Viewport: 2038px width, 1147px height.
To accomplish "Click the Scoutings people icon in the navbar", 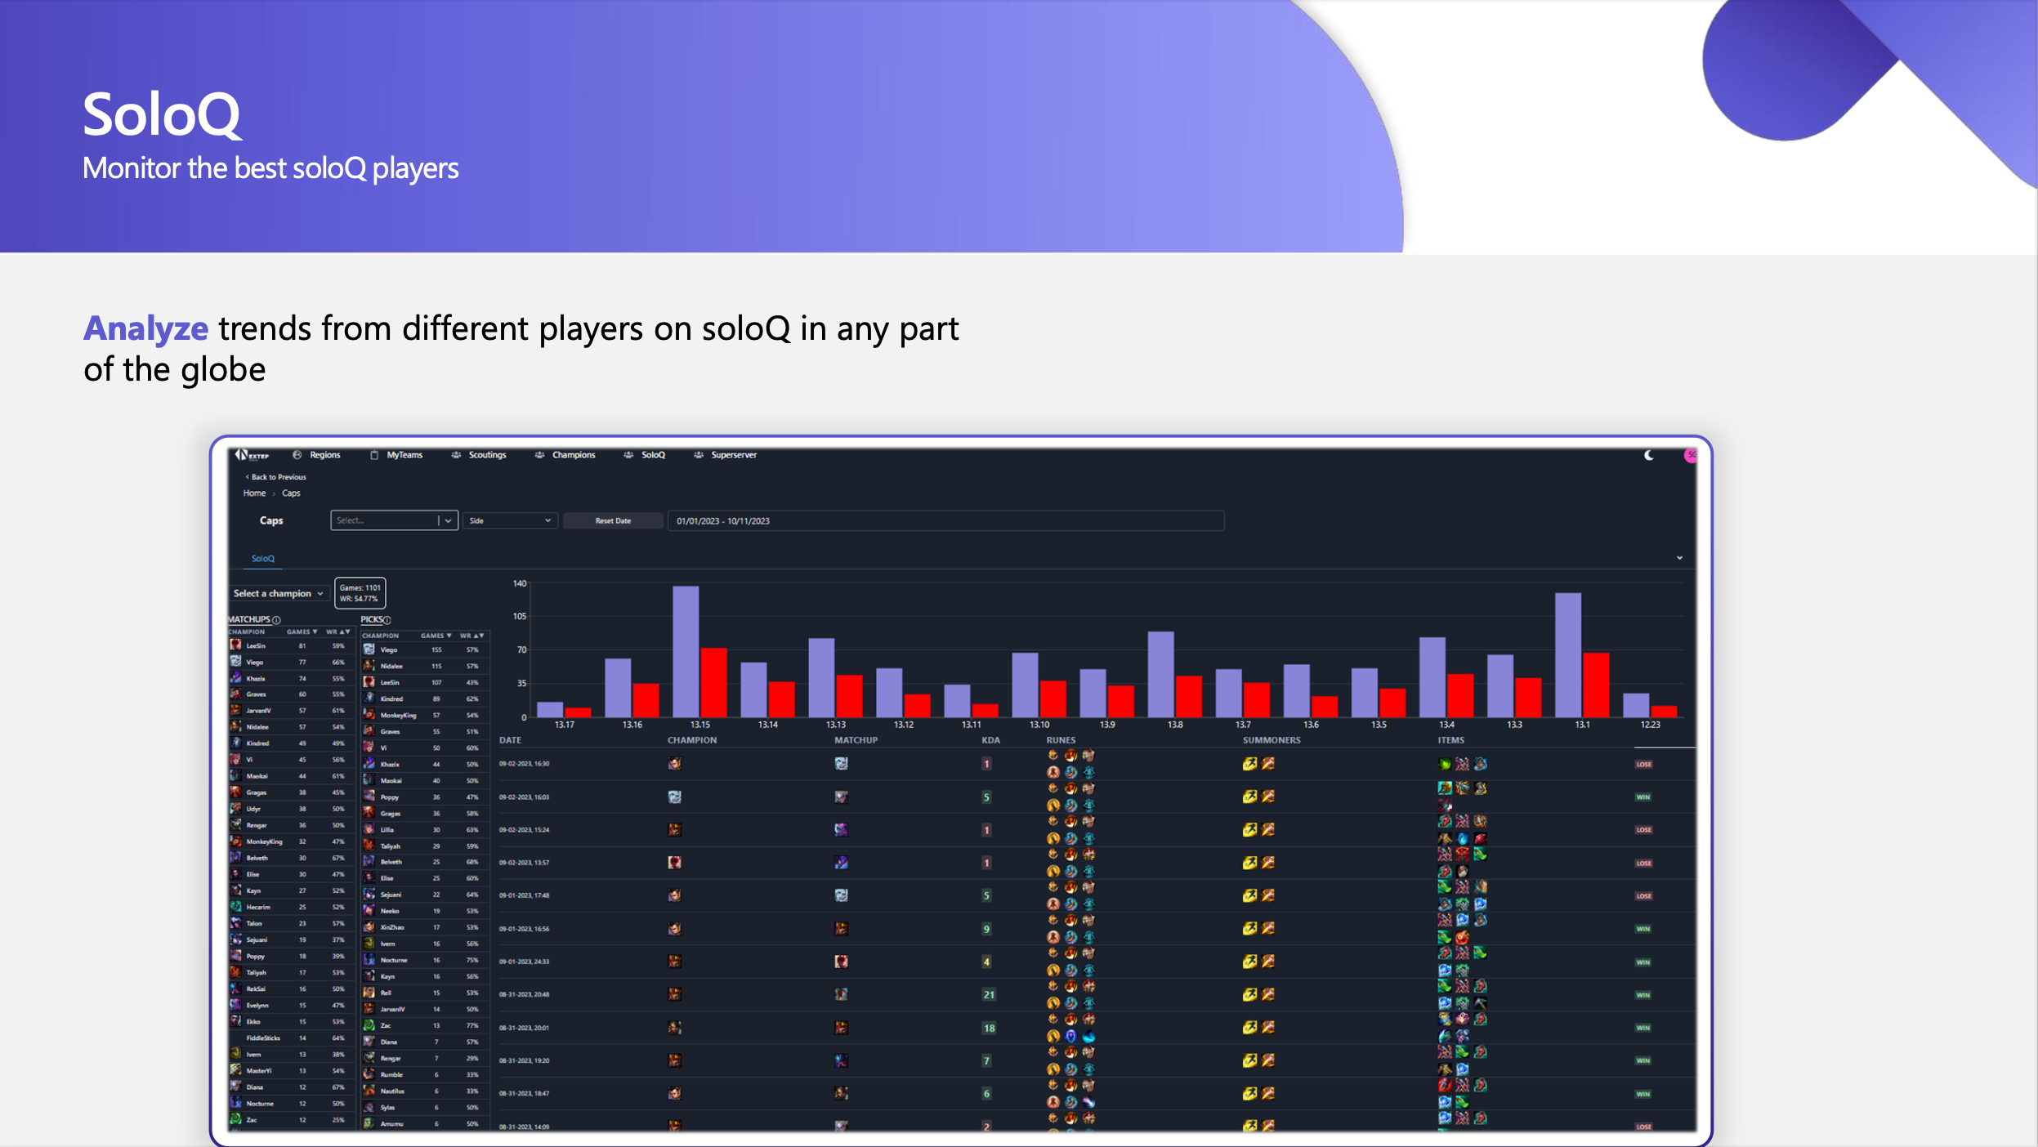I will coord(456,455).
